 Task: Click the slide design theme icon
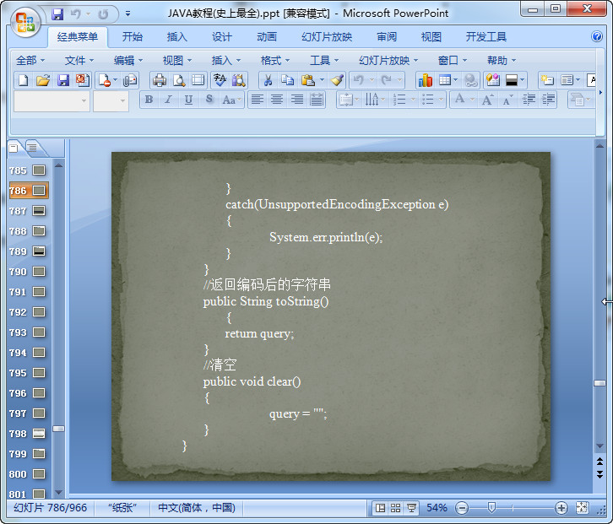pos(492,80)
